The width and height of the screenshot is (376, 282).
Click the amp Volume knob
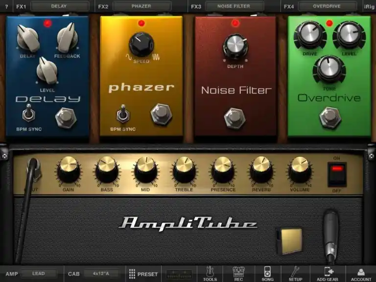tap(300, 170)
